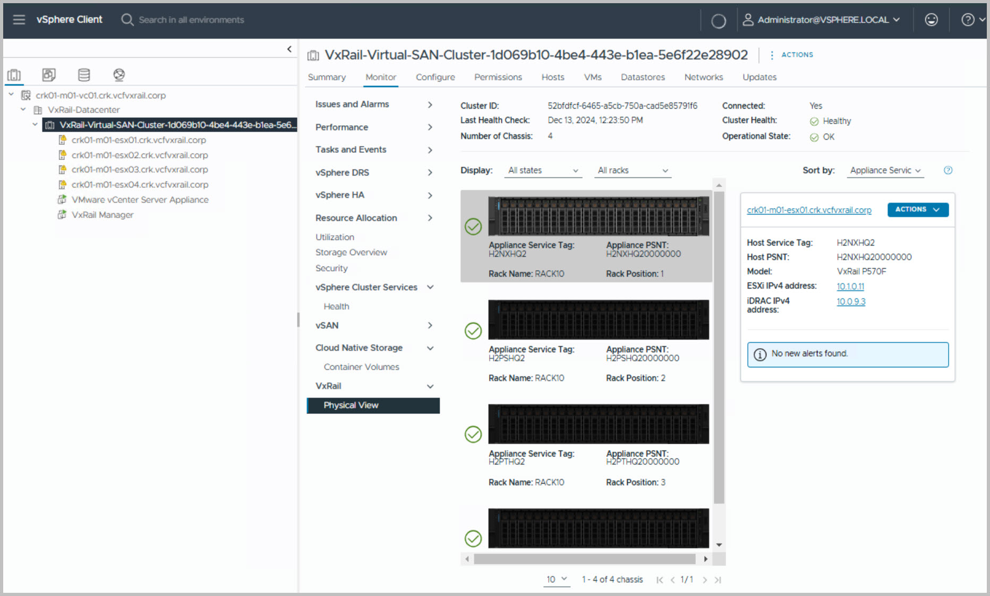Switch to VMs and Templates inventory view
This screenshot has height=596, width=990.
tap(49, 75)
